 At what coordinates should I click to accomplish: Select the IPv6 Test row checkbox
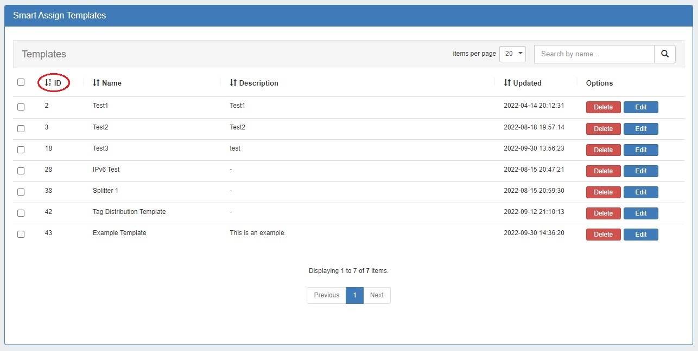pos(21,171)
